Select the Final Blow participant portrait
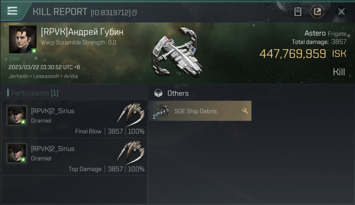The width and height of the screenshot is (355, 205). pos(17,115)
